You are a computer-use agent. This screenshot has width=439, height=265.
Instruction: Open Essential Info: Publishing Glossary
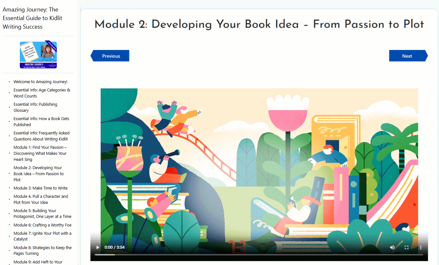pos(35,107)
